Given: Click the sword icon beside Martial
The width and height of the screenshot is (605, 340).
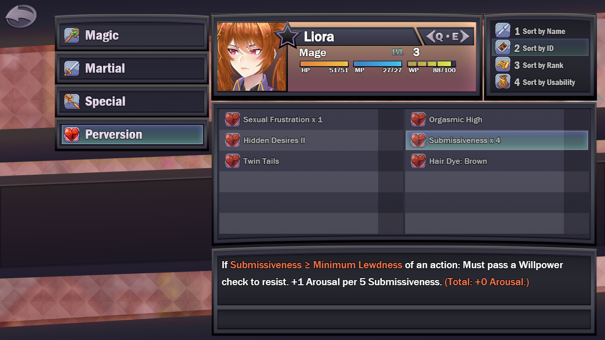Looking at the screenshot, I should [x=72, y=68].
